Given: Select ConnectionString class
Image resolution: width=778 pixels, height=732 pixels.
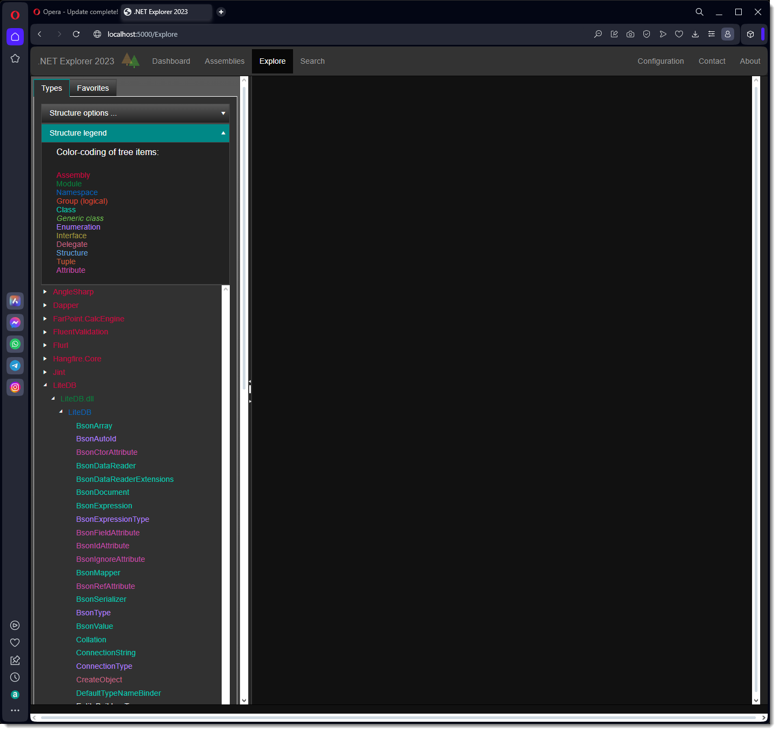Looking at the screenshot, I should tap(106, 653).
